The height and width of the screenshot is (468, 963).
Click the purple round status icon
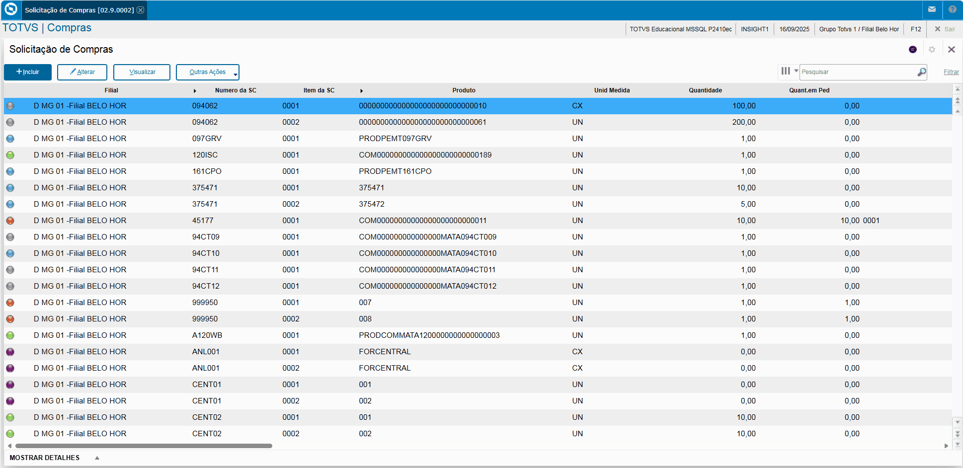[x=912, y=49]
